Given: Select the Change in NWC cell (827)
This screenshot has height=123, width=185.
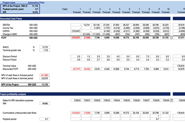Looking at the screenshot, I should [x=116, y=34].
